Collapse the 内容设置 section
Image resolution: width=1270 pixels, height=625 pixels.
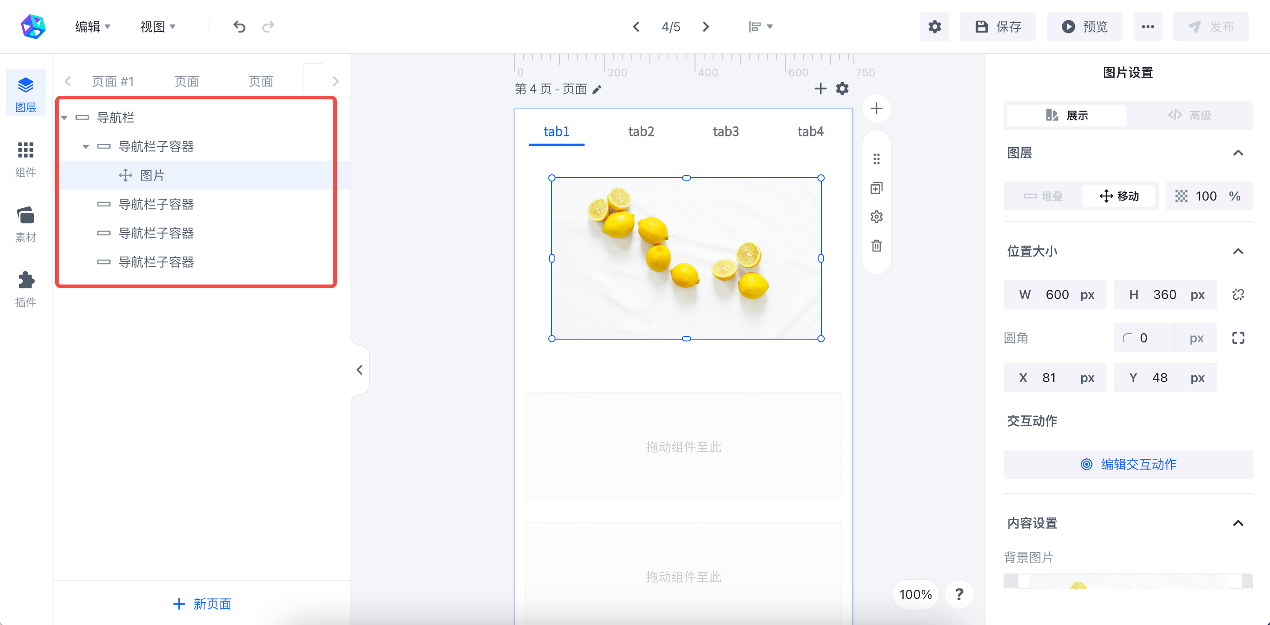coord(1238,523)
